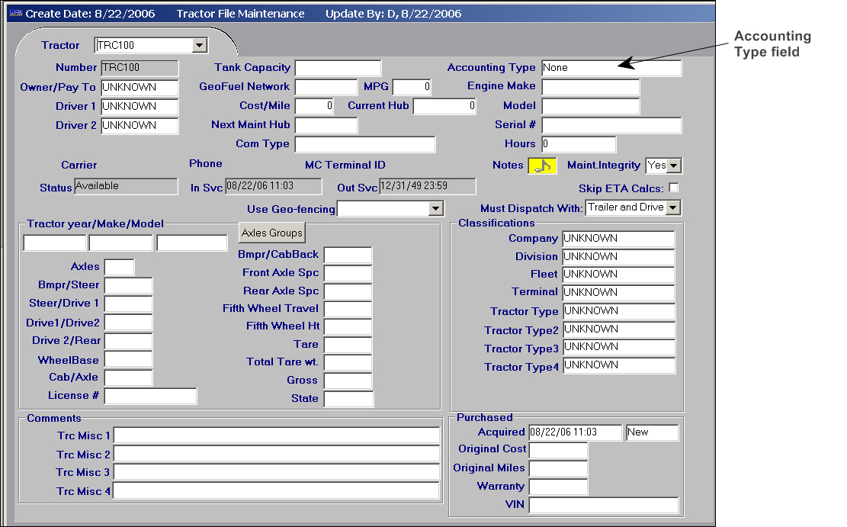Click the Accounting Type field
Screen dimensions: 847x527
(x=611, y=68)
